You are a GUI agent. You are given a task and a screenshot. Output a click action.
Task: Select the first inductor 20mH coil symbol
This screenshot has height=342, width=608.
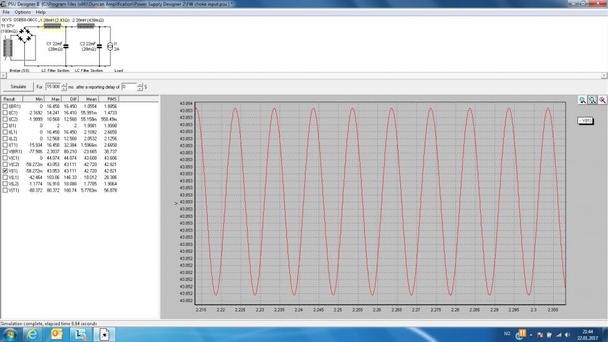52,26
